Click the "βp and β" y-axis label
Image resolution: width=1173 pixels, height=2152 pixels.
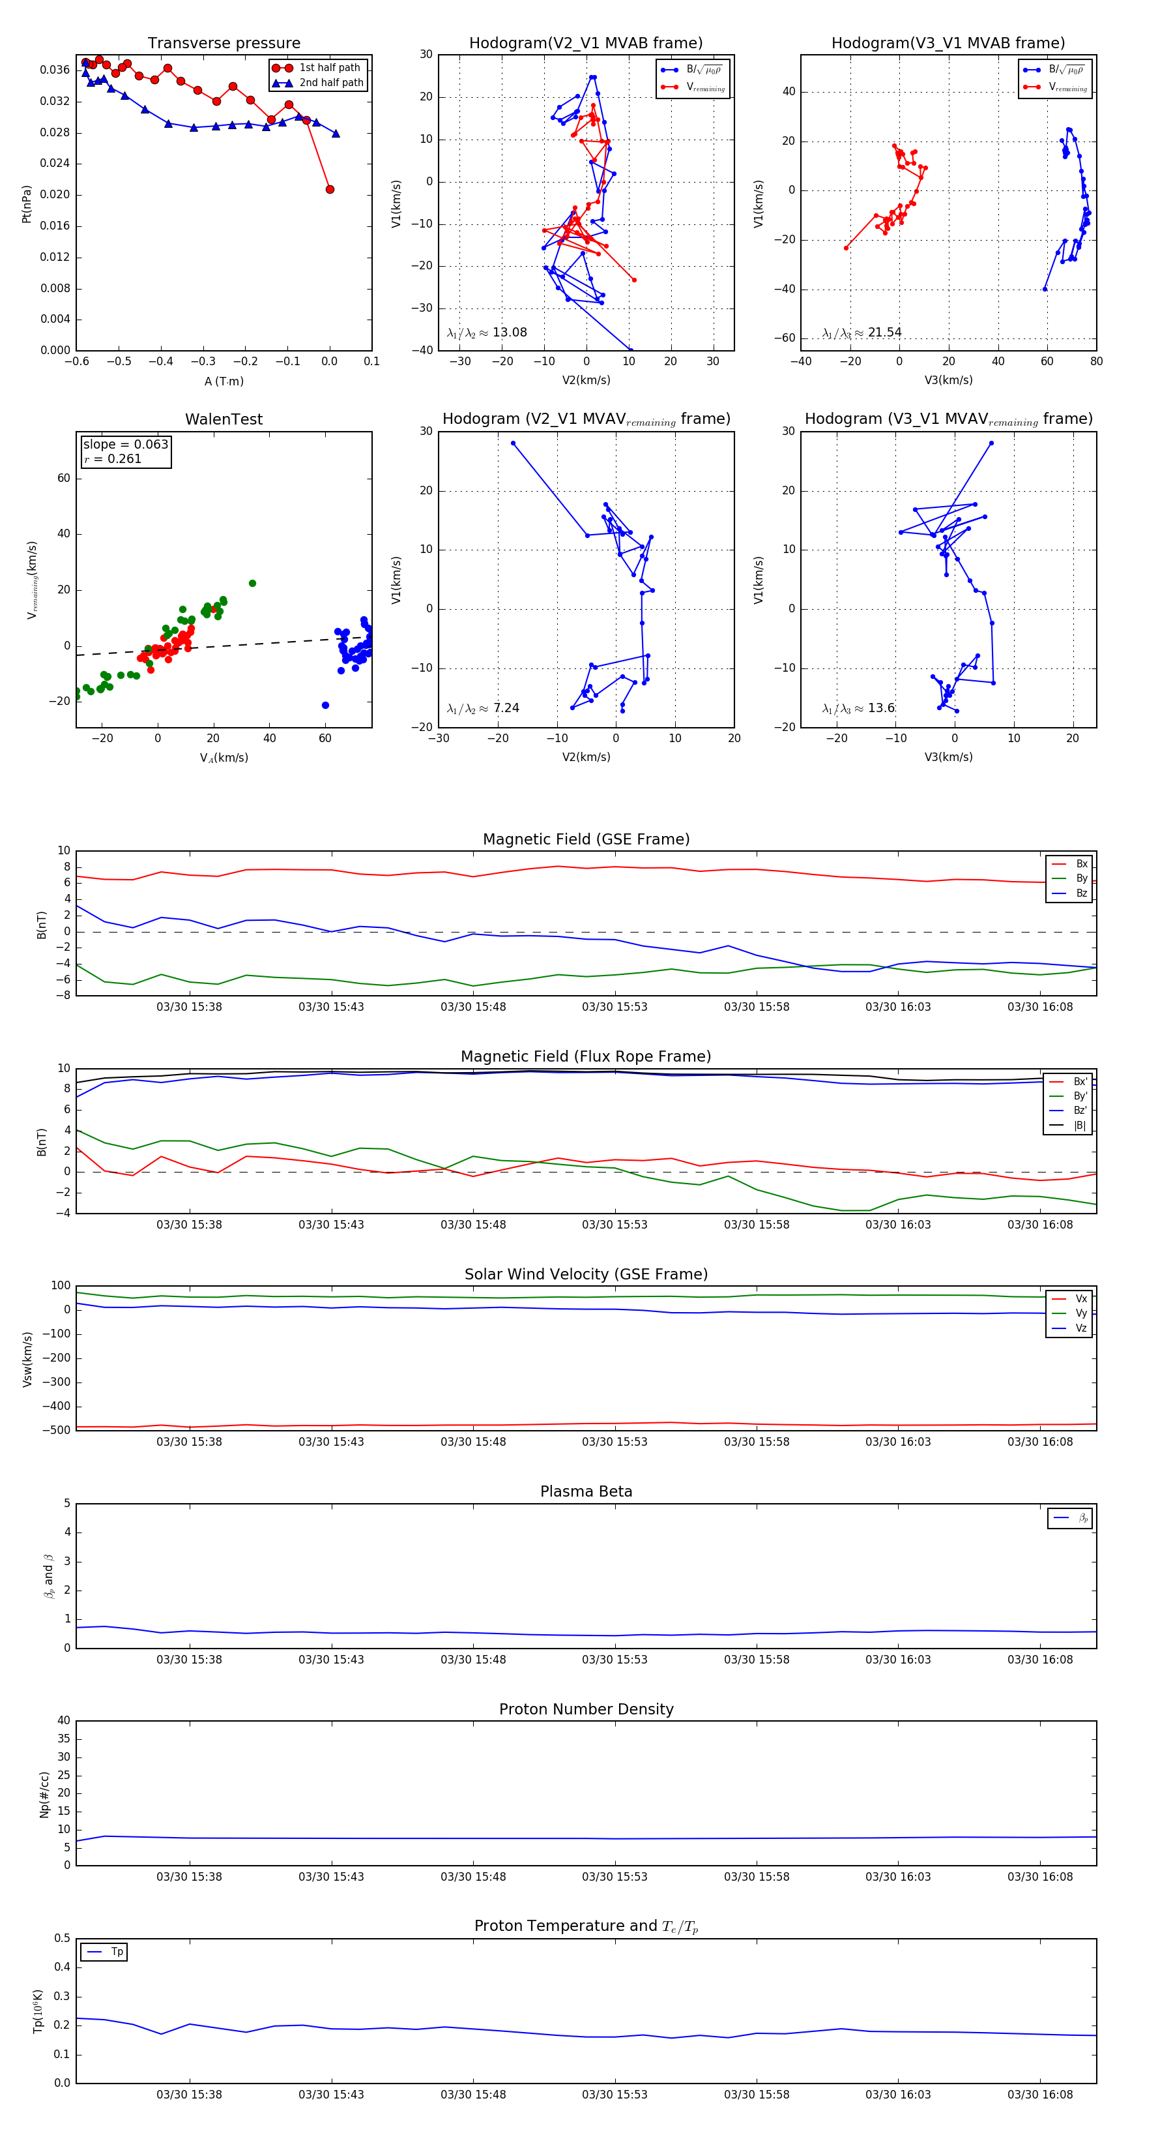[48, 1576]
